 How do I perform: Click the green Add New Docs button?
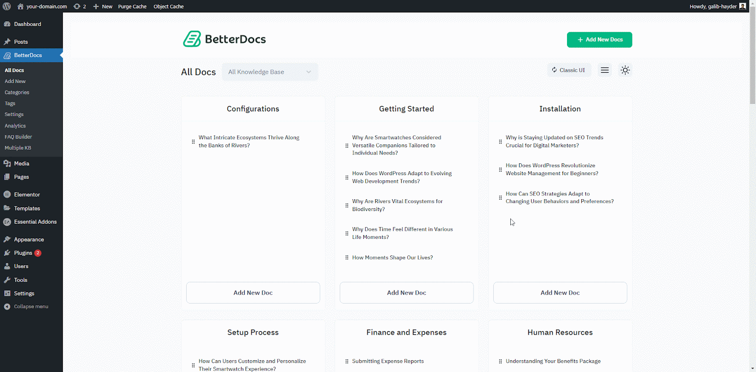[x=599, y=40]
